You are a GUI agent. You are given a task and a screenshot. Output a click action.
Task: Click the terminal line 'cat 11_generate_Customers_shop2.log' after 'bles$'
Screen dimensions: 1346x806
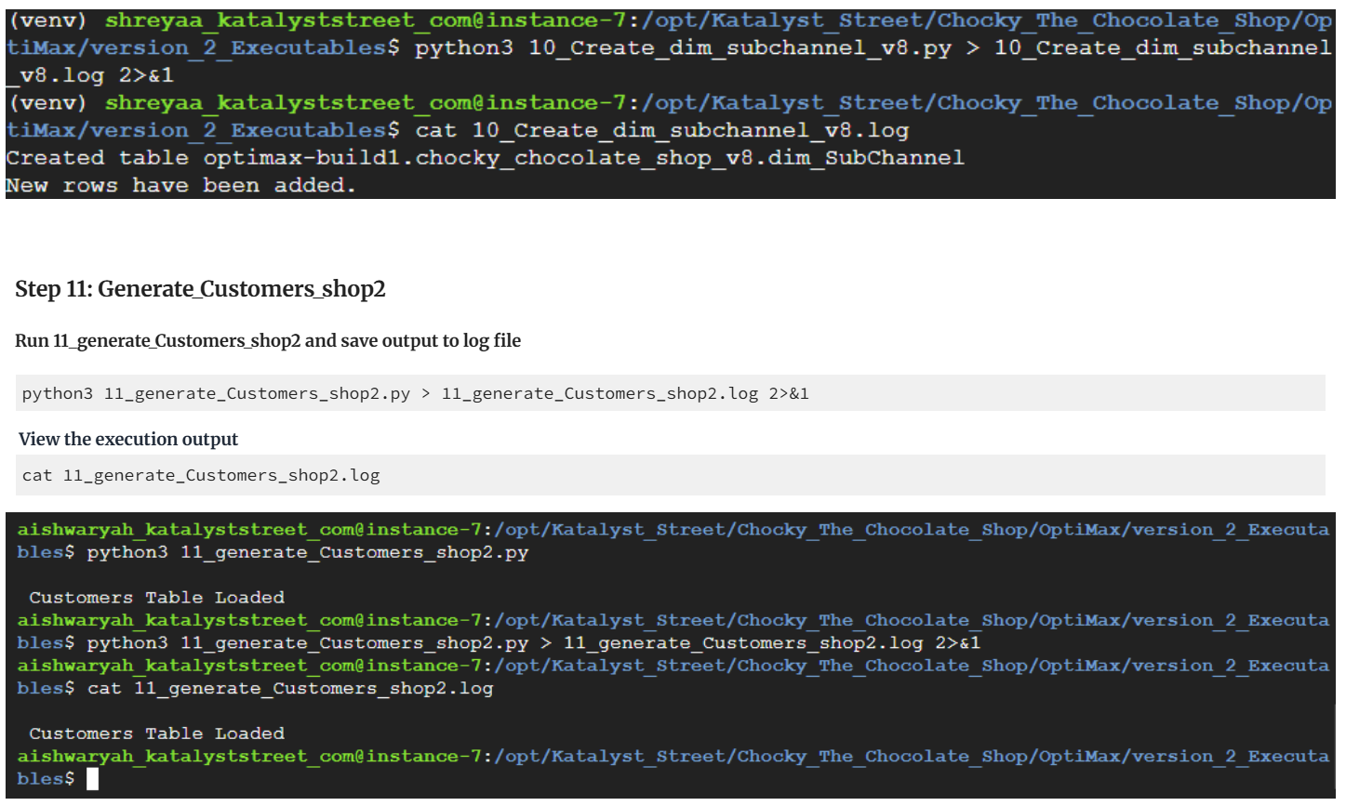click(x=290, y=689)
